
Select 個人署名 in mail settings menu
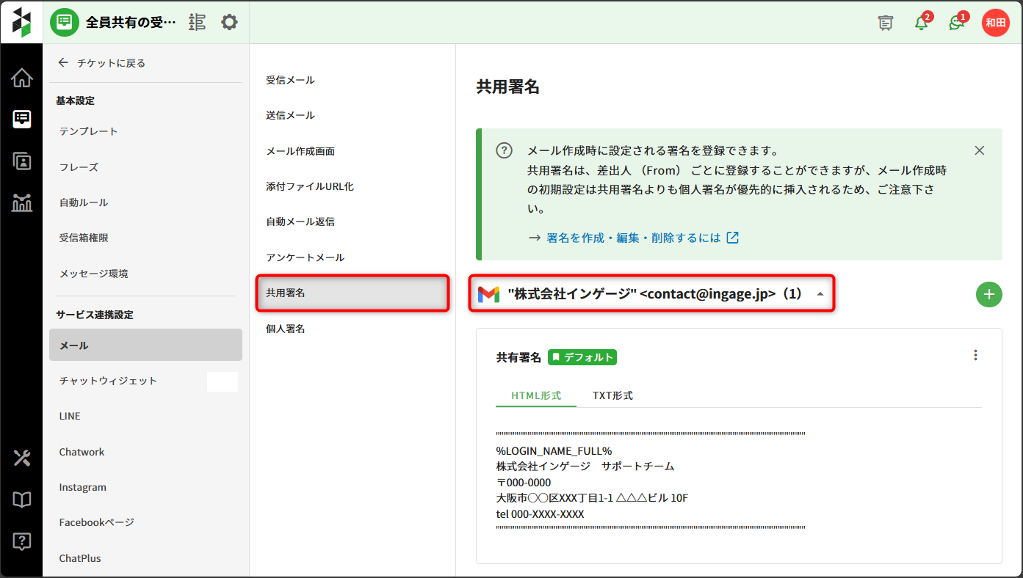(x=285, y=329)
